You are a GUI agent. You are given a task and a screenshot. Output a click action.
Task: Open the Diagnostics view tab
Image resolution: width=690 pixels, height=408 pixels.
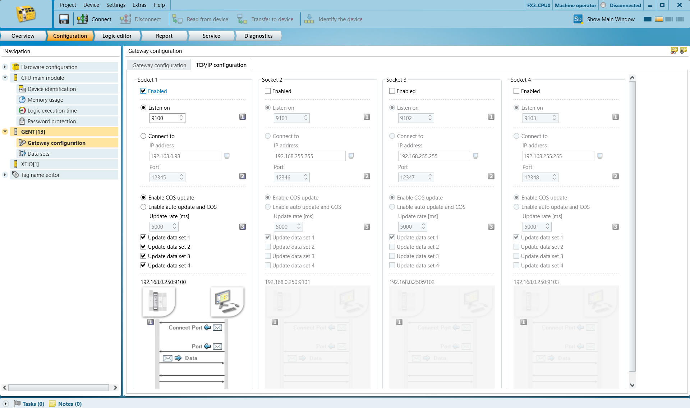258,36
